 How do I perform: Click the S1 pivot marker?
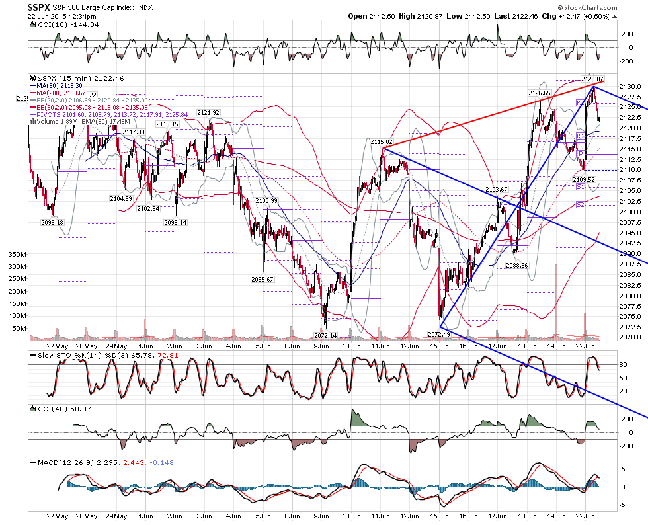point(581,187)
